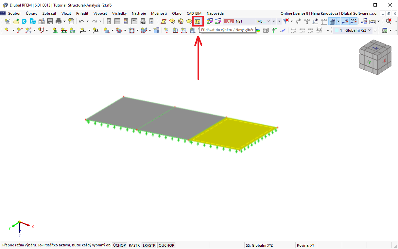This screenshot has width=398, height=249.
Task: Open the 1 - Globální XYZ dropdown
Action: [x=353, y=30]
